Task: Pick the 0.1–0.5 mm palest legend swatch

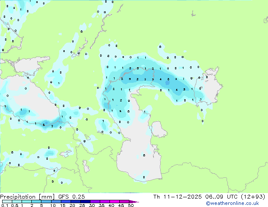Action: click(7, 202)
